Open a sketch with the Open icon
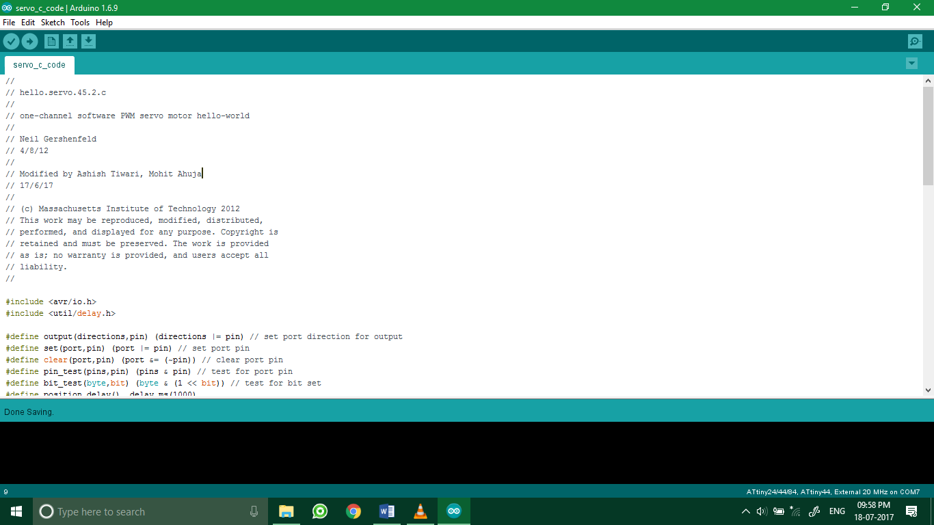934x525 pixels. click(x=70, y=42)
